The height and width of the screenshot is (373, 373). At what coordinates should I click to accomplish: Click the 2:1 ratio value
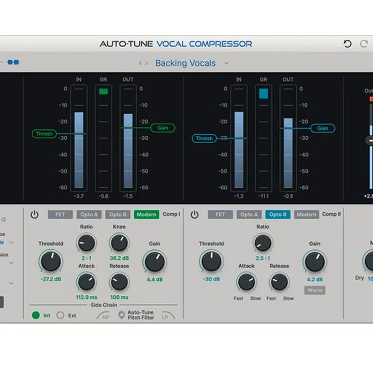pyautogui.click(x=87, y=258)
